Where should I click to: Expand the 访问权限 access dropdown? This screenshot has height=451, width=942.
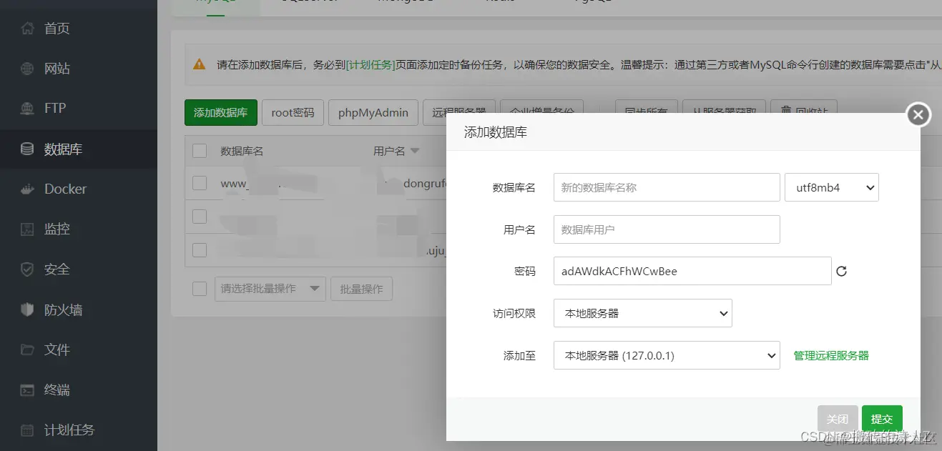point(642,313)
